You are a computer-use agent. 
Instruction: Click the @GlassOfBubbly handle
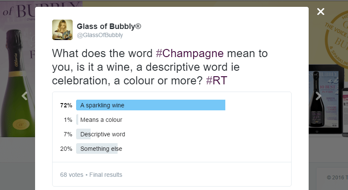pyautogui.click(x=100, y=35)
